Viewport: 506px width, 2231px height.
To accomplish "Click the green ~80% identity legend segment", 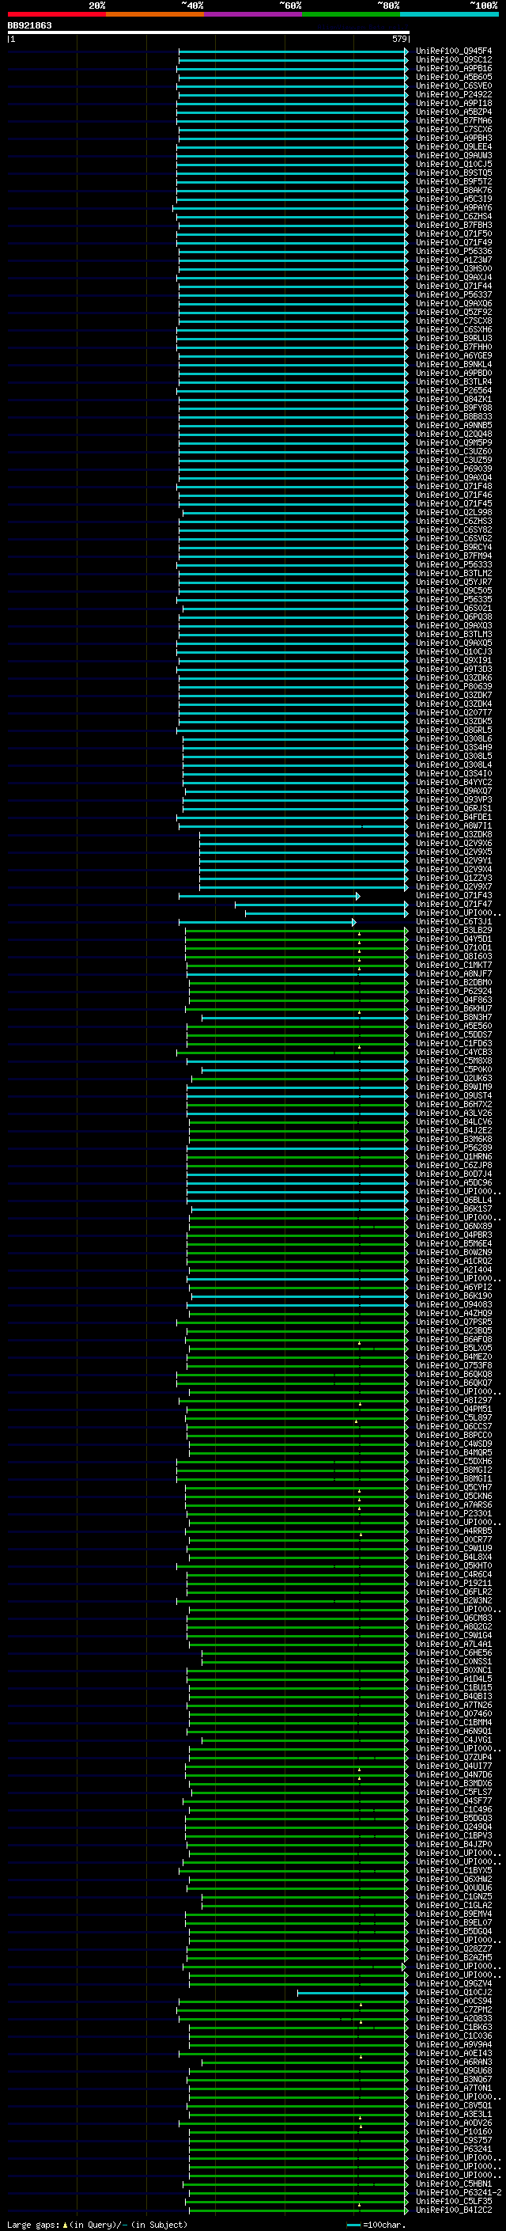I will tap(351, 15).
